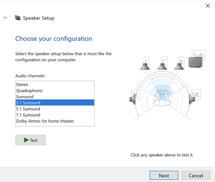Image resolution: width=215 pixels, height=182 pixels.
Task: Test the center speaker icon
Action: (x=162, y=66)
